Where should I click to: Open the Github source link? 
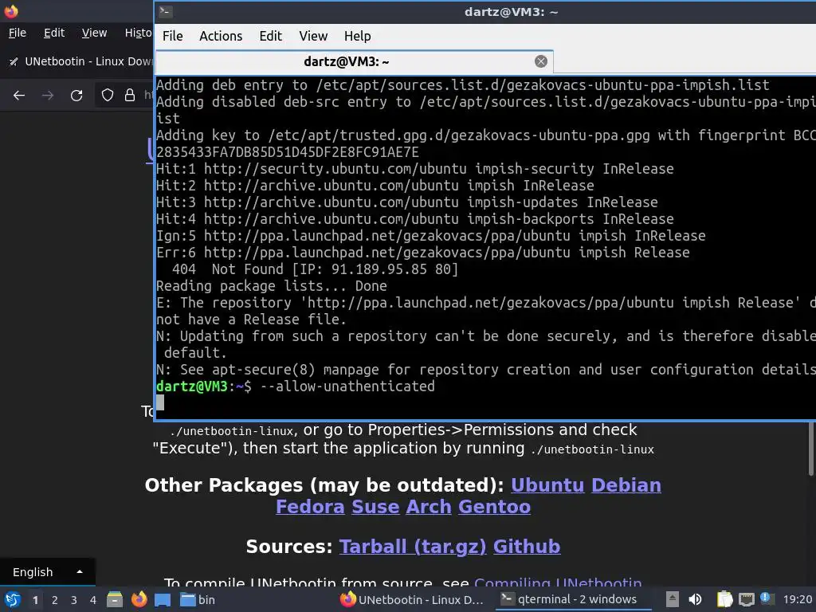(x=527, y=547)
